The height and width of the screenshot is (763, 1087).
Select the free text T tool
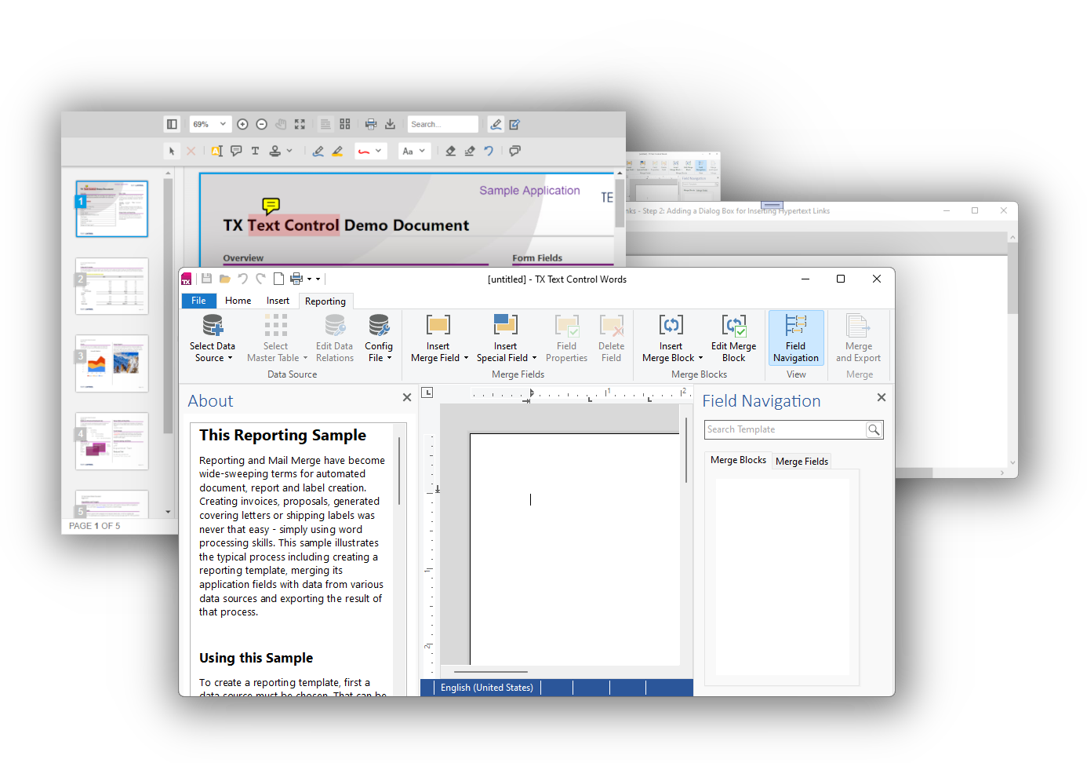255,151
